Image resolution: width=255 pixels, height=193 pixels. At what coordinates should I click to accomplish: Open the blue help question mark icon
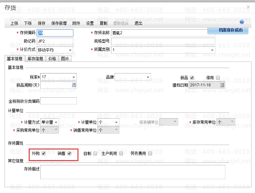(242, 22)
